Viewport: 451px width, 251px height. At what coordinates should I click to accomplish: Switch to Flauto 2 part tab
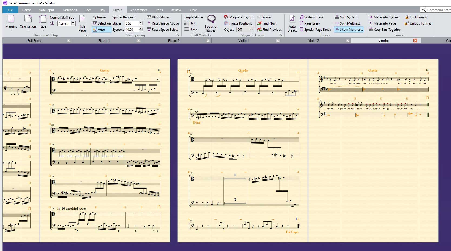tap(174, 41)
